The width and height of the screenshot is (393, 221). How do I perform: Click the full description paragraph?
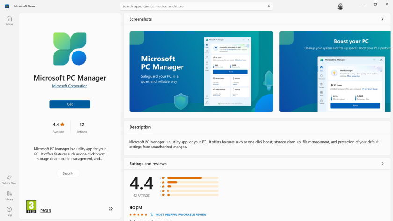tap(254, 144)
